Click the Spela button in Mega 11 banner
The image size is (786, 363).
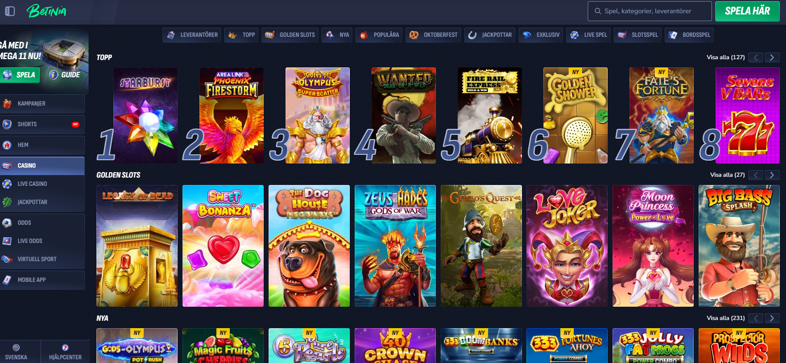point(19,75)
